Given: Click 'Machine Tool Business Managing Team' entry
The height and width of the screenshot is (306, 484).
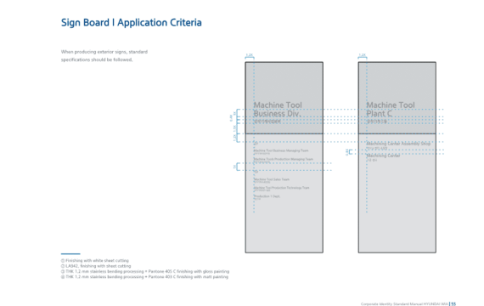Looking at the screenshot, I should [x=281, y=150].
